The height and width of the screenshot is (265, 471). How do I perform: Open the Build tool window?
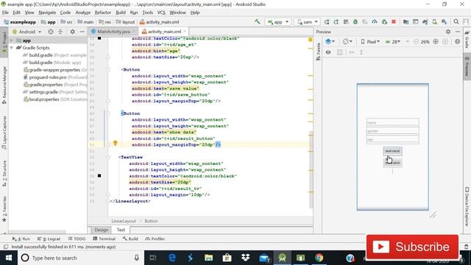coord(130,239)
